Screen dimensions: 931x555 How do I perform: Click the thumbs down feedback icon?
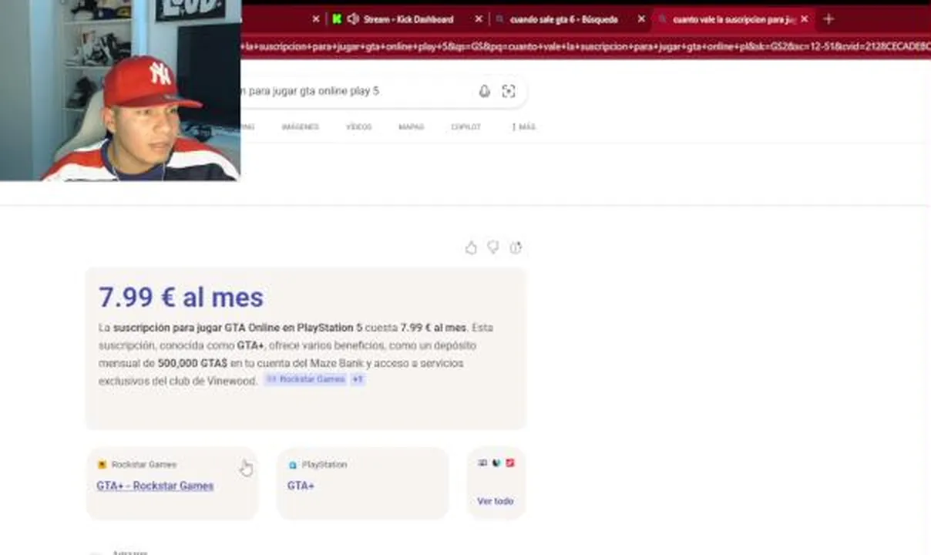(493, 247)
